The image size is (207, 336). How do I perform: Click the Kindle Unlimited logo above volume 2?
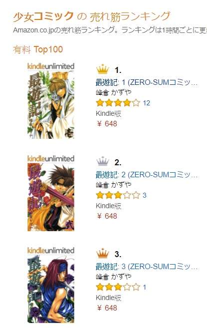pyautogui.click(x=51, y=159)
